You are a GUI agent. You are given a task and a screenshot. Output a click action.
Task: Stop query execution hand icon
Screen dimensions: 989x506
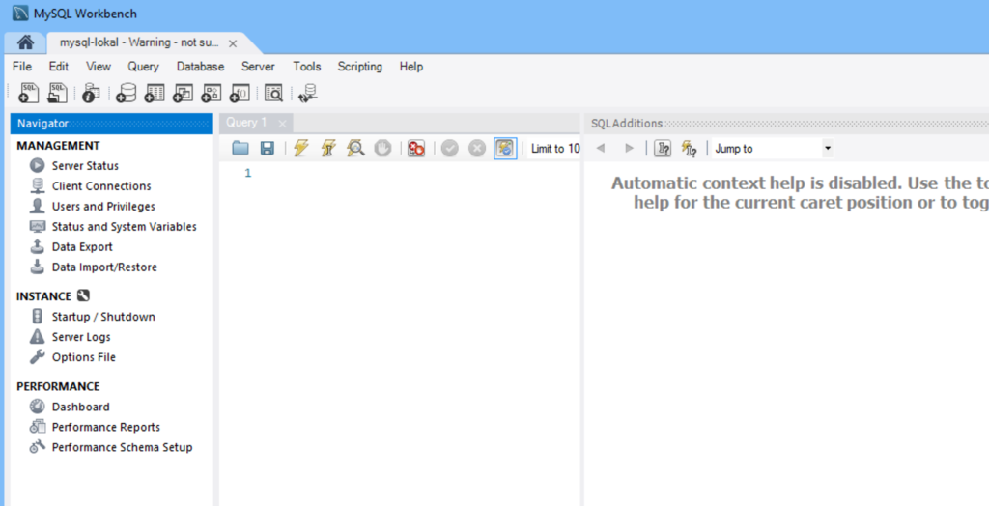coord(382,149)
